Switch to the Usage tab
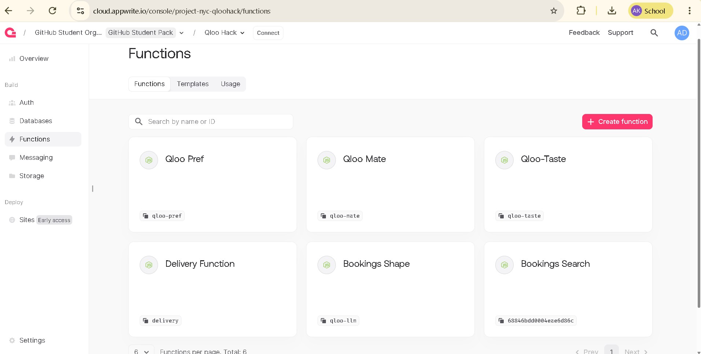701x354 pixels. 231,84
